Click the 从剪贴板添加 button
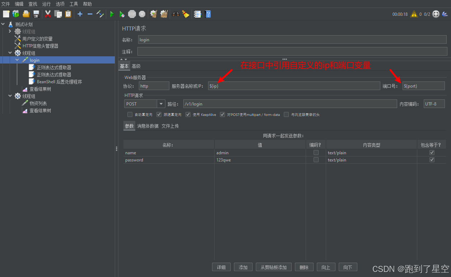 (x=274, y=267)
